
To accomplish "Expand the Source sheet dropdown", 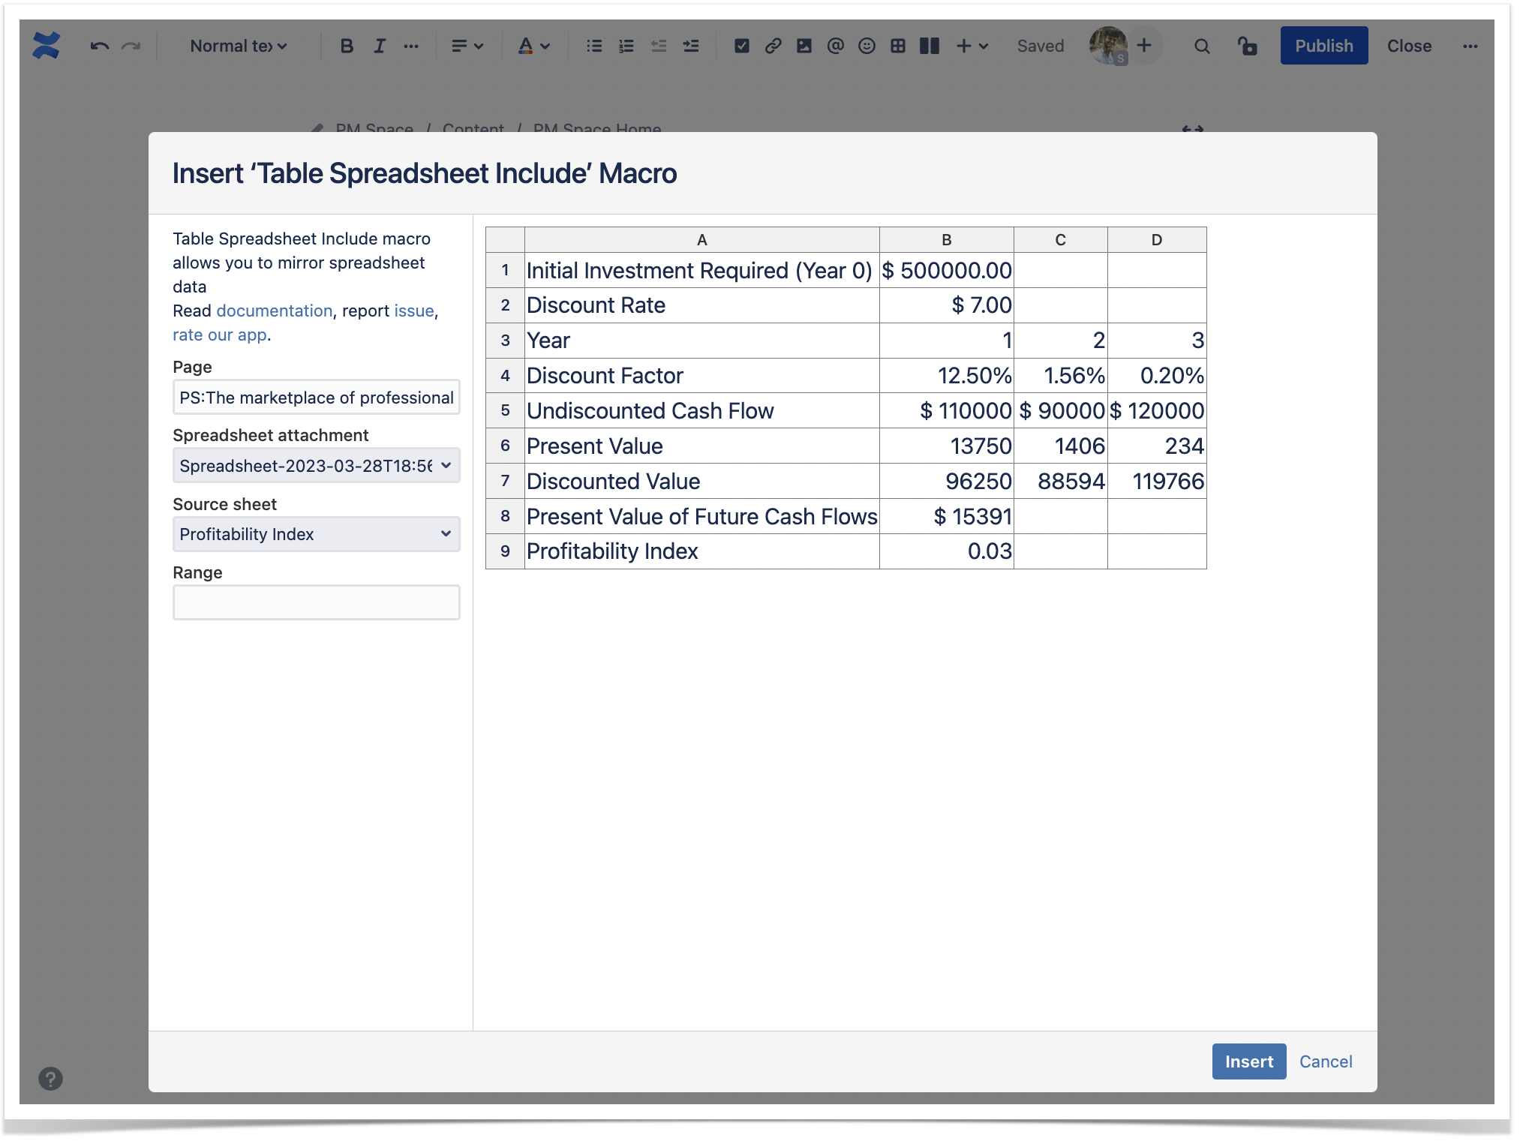I will coord(317,534).
